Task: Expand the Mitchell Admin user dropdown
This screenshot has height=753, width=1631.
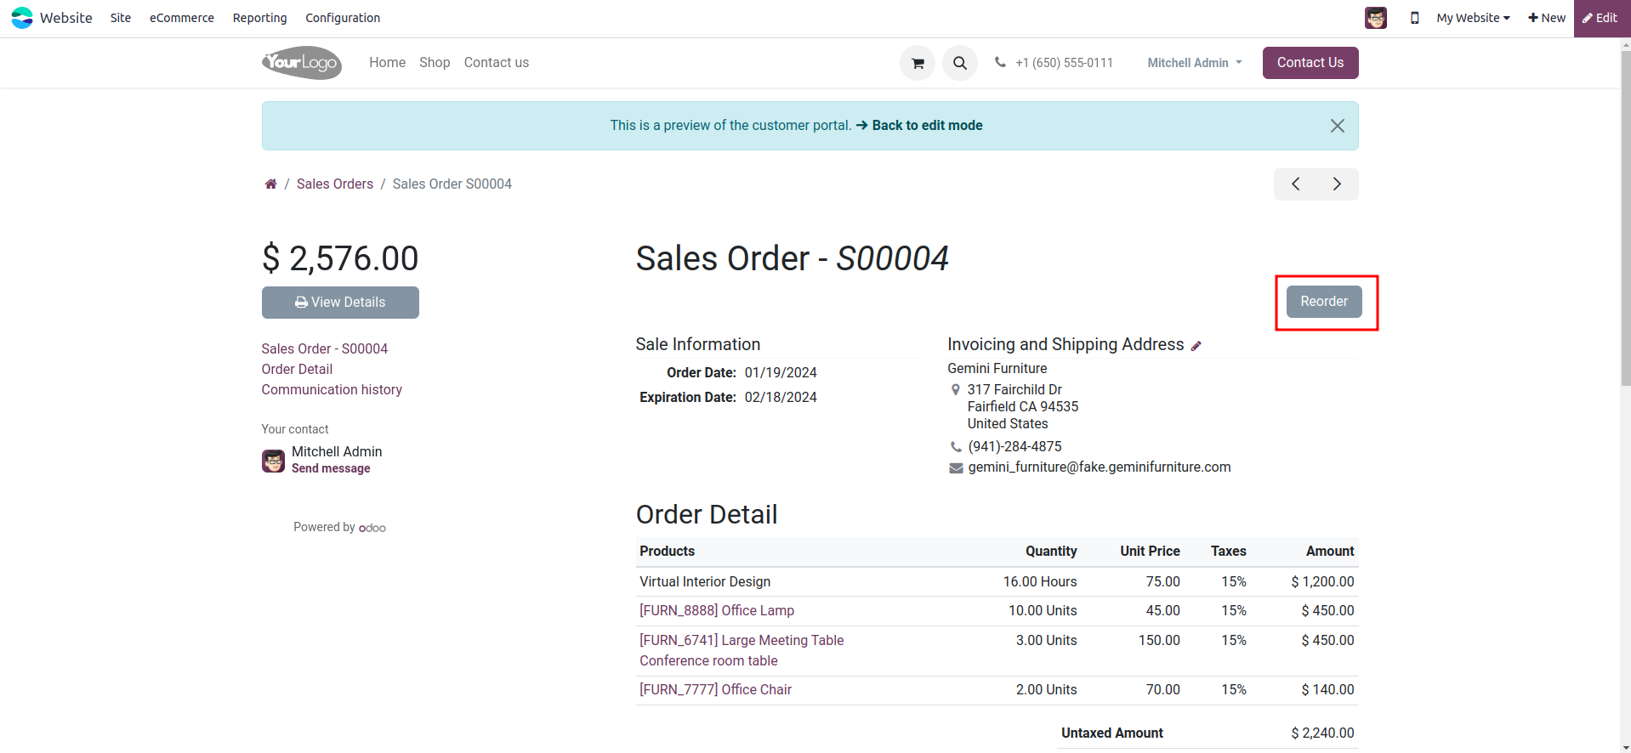Action: [x=1195, y=63]
